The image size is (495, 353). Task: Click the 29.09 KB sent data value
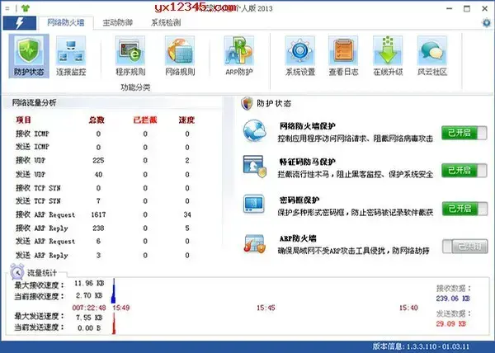pos(451,323)
